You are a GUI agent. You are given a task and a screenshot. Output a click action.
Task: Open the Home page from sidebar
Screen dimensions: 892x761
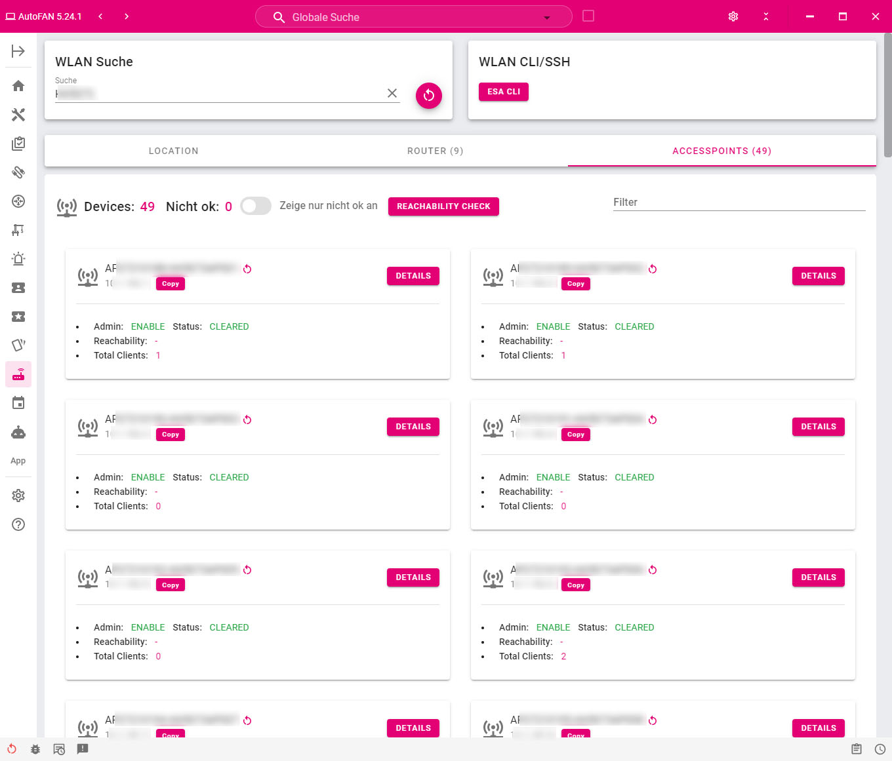[x=18, y=86]
